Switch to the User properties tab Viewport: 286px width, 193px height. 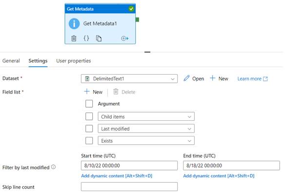pyautogui.click(x=74, y=61)
